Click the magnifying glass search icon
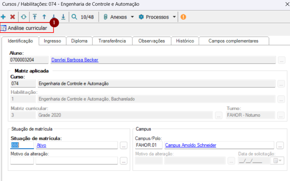This screenshot has width=290, height=181. tap(74, 17)
